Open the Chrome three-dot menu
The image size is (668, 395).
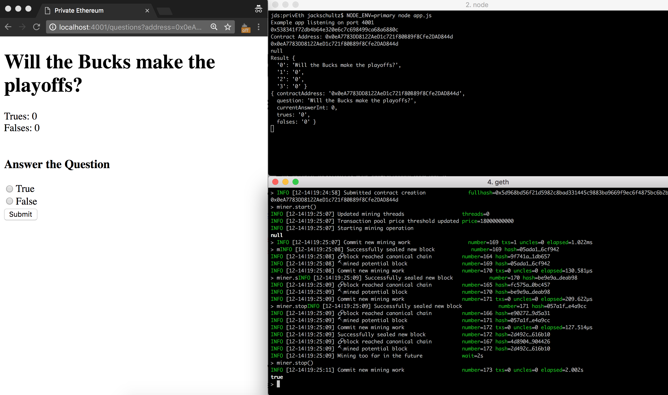click(259, 27)
